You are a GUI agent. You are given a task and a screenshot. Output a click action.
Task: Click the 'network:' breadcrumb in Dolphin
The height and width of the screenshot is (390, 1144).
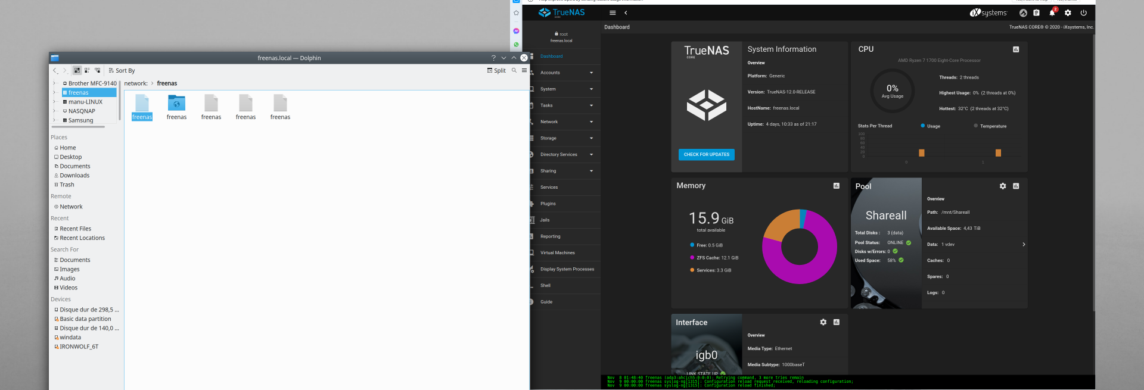pos(136,83)
